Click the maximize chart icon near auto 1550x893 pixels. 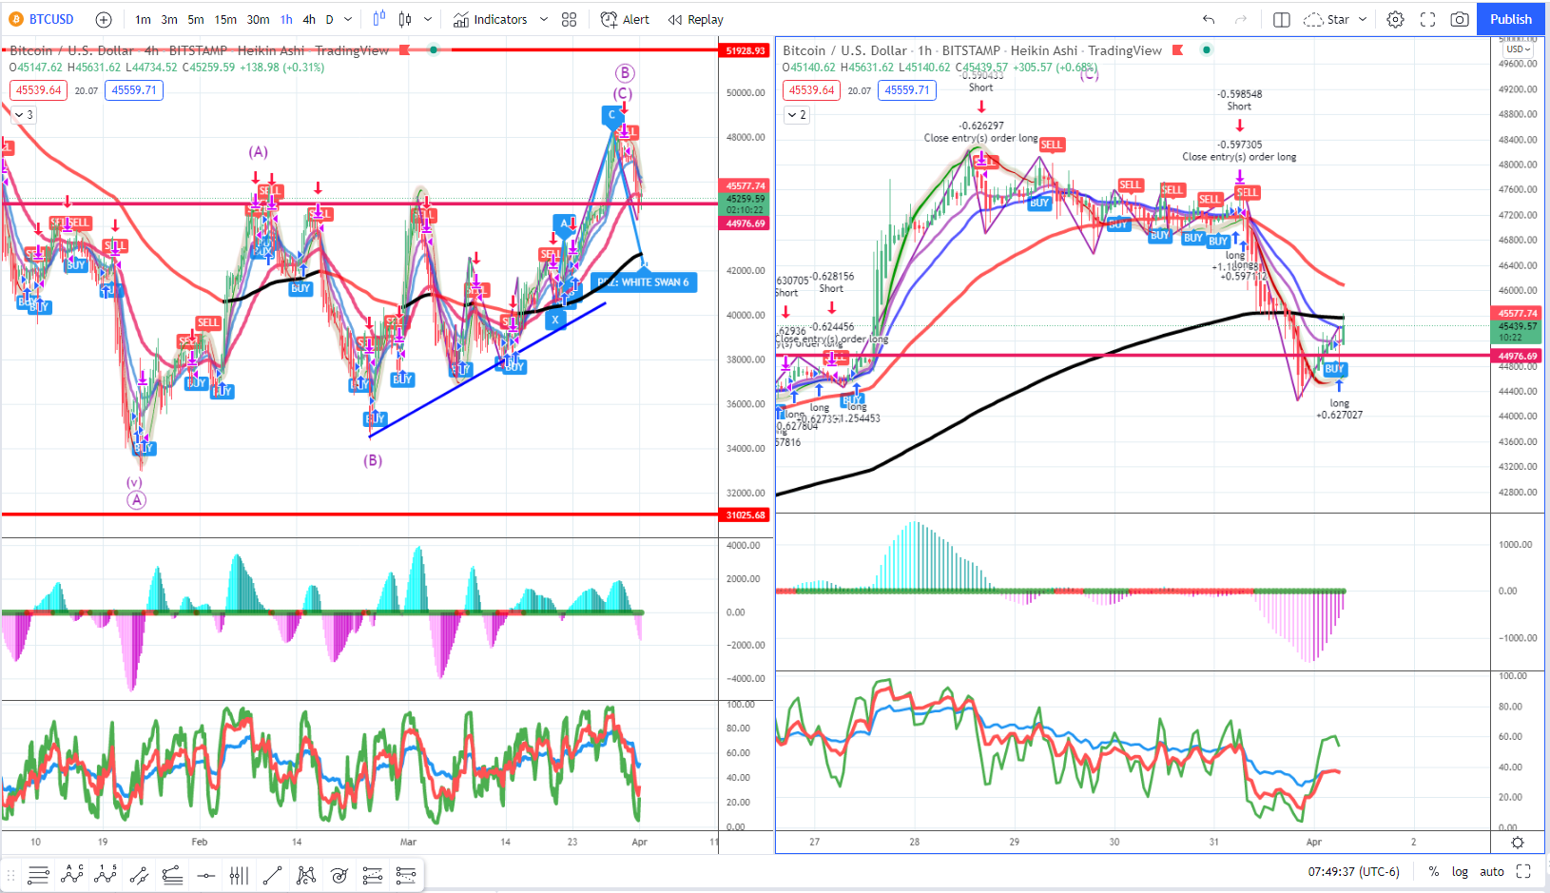pos(1523,871)
